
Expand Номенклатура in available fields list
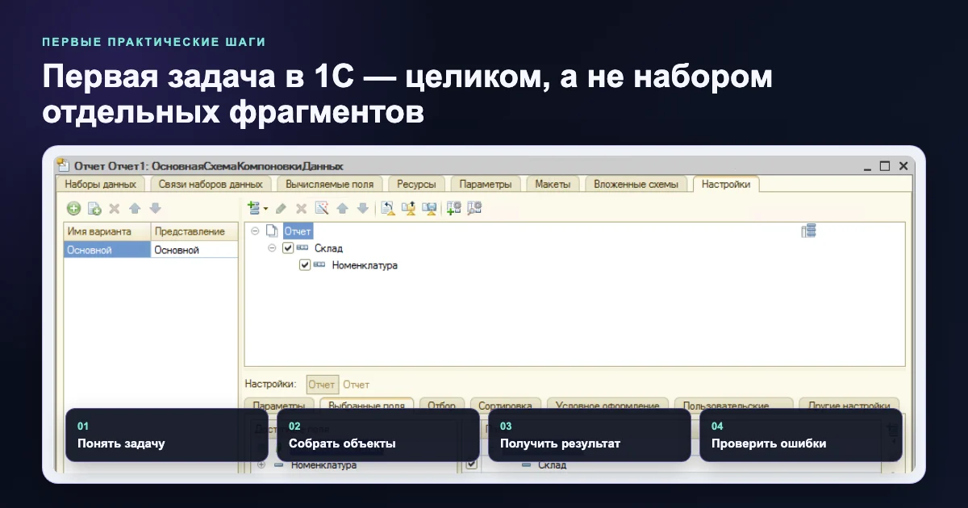pos(261,465)
